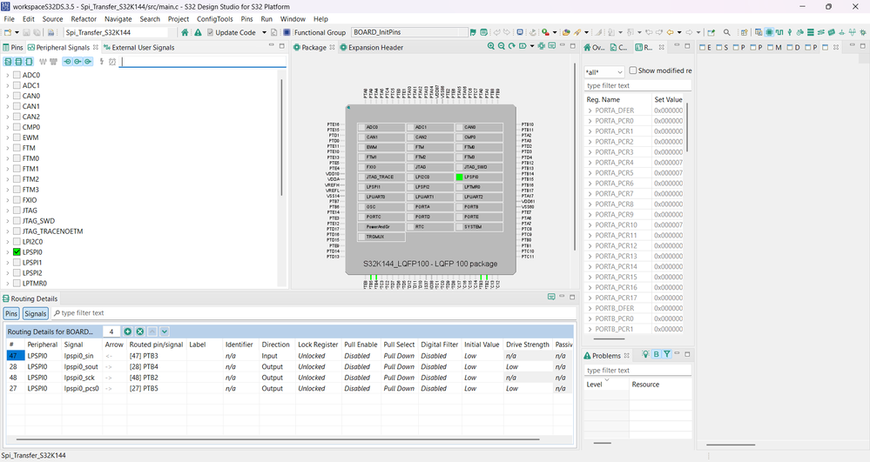Open the ConfigTools menu
Screen dimensions: 870x462
coord(215,19)
